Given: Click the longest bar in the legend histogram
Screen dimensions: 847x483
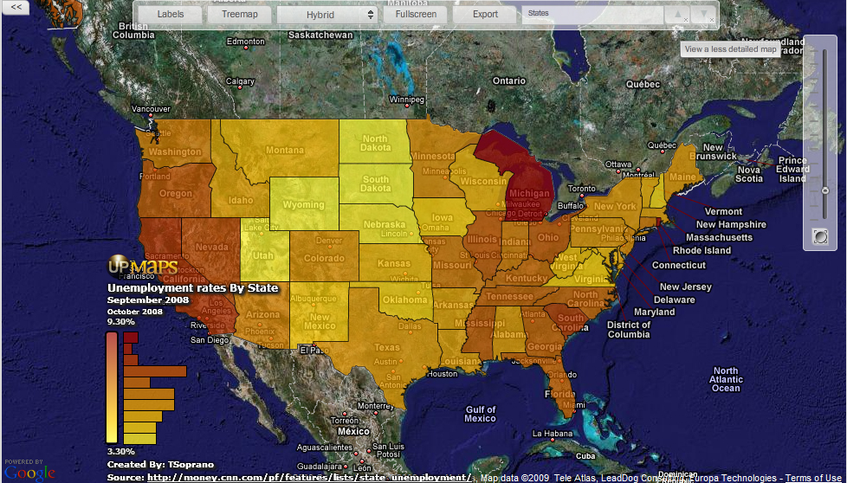Looking at the screenshot, I should click(154, 371).
